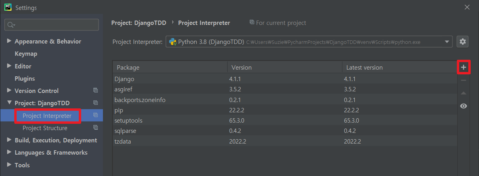The image size is (479, 176).
Task: Collapse the Project: DjangoTDD section
Action: [x=9, y=103]
